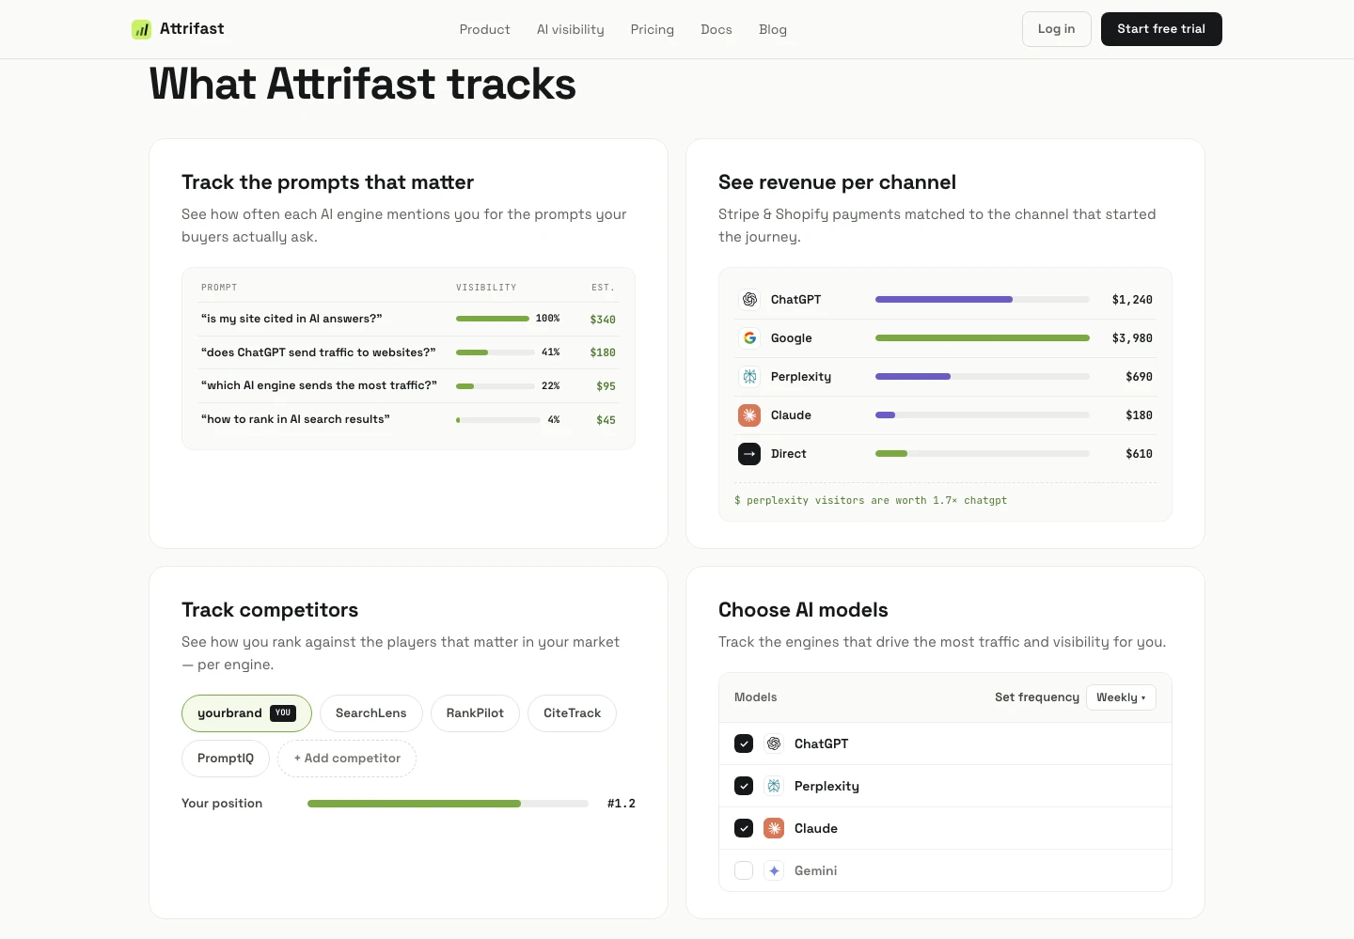Click the perplexity visitors insight note
Viewport: 1354px width, 939px height.
(x=871, y=501)
